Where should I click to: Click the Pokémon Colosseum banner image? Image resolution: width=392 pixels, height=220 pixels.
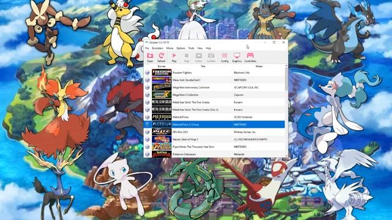tap(162, 155)
